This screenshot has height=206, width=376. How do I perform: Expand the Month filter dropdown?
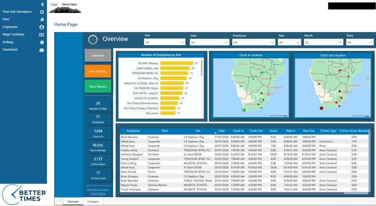[x=323, y=43]
